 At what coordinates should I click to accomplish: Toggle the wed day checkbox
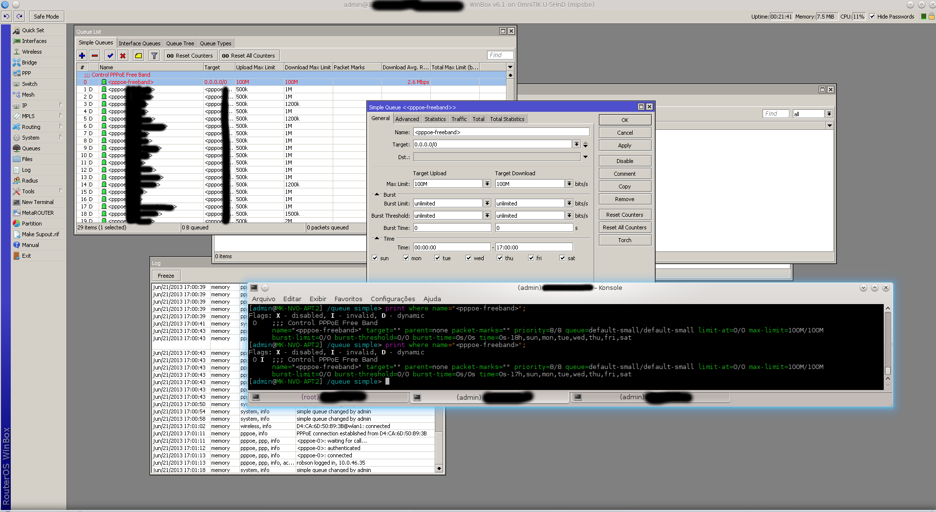point(468,258)
